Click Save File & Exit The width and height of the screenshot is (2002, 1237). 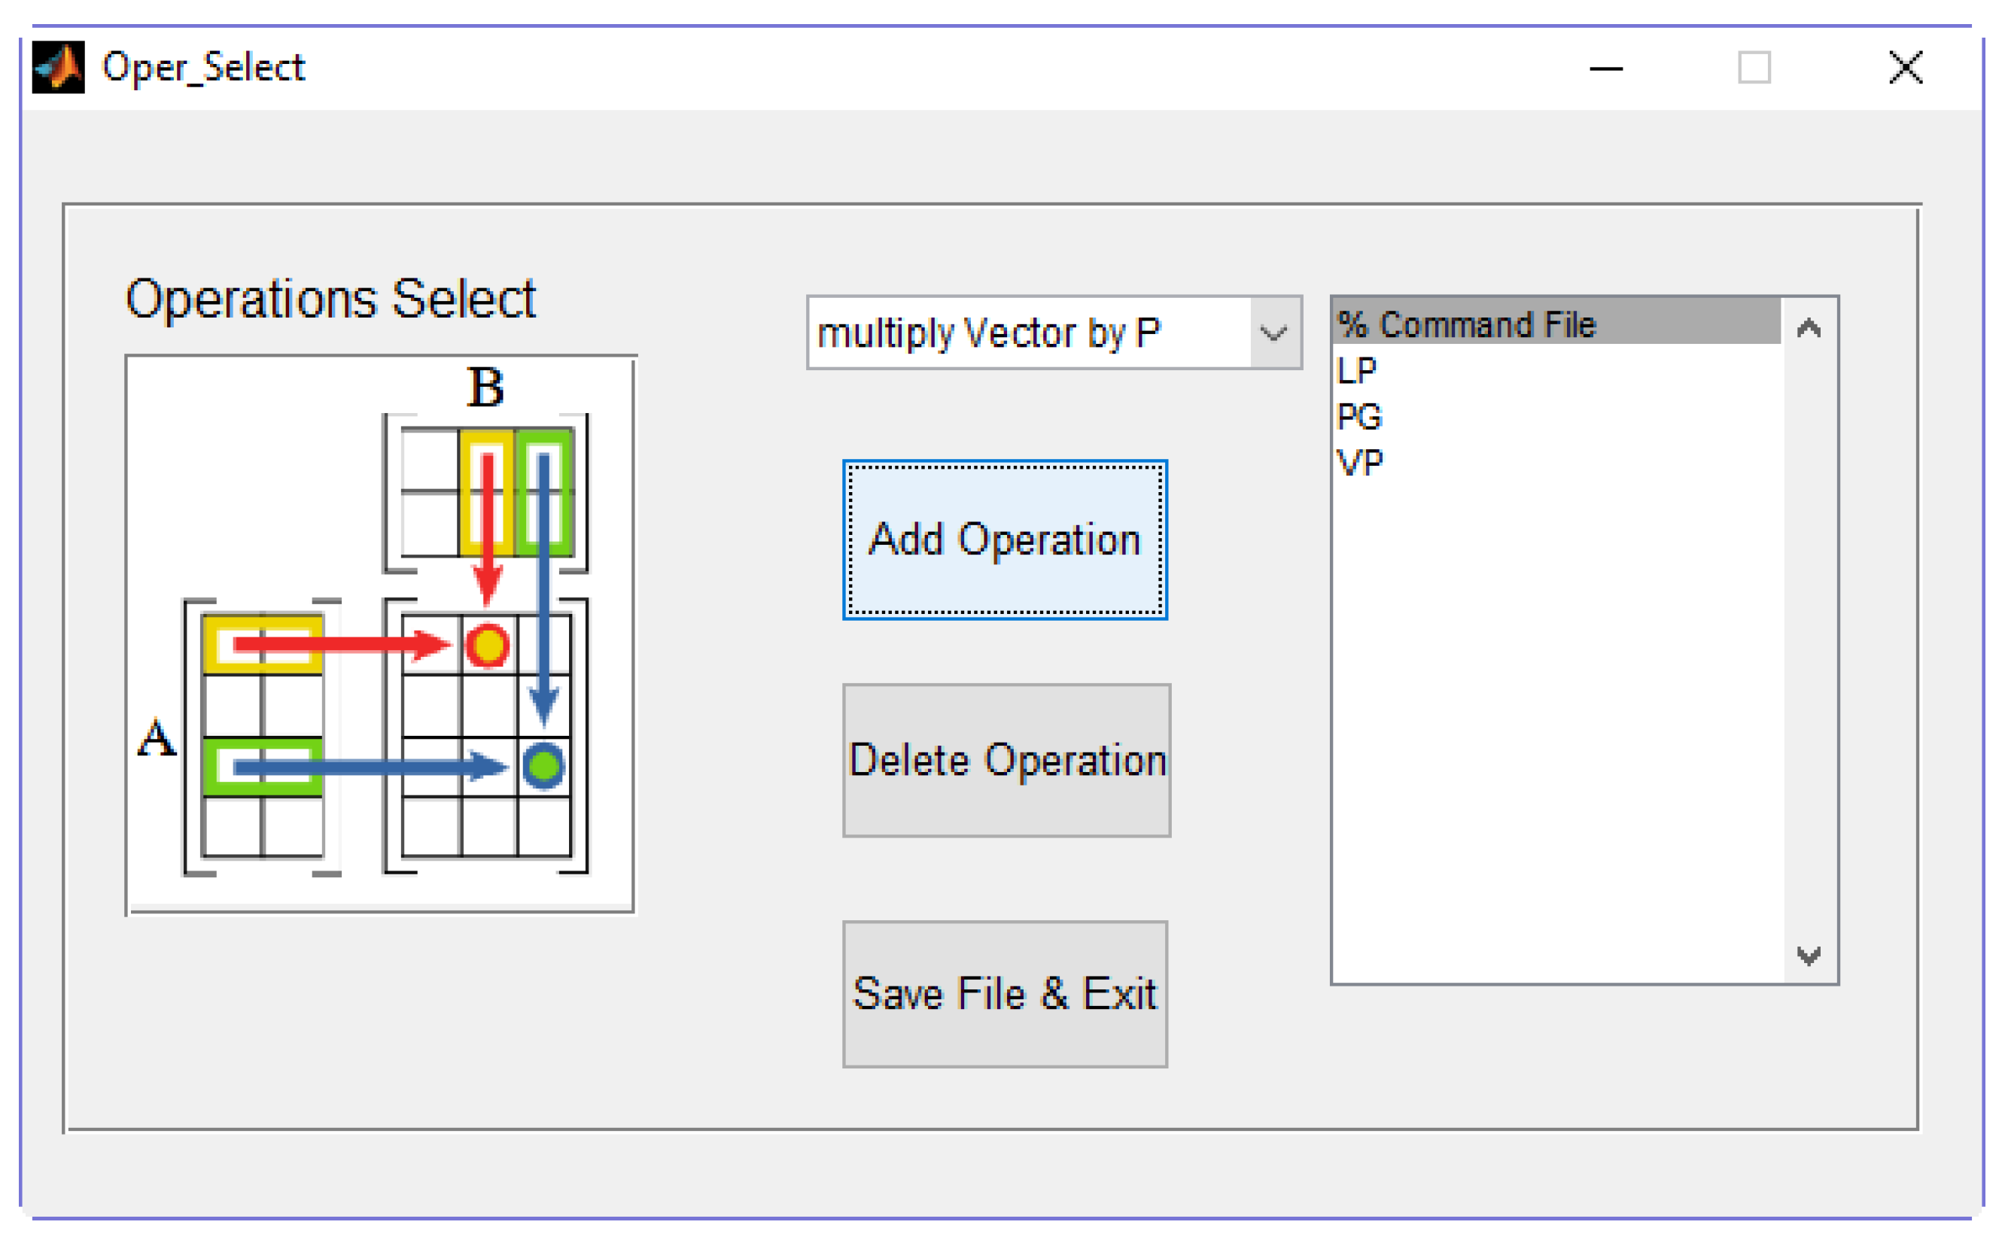point(1005,994)
